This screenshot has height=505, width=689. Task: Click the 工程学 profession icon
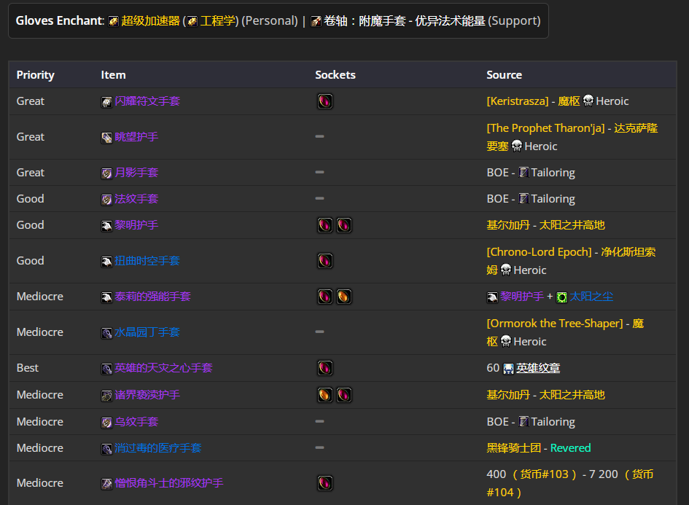point(192,21)
